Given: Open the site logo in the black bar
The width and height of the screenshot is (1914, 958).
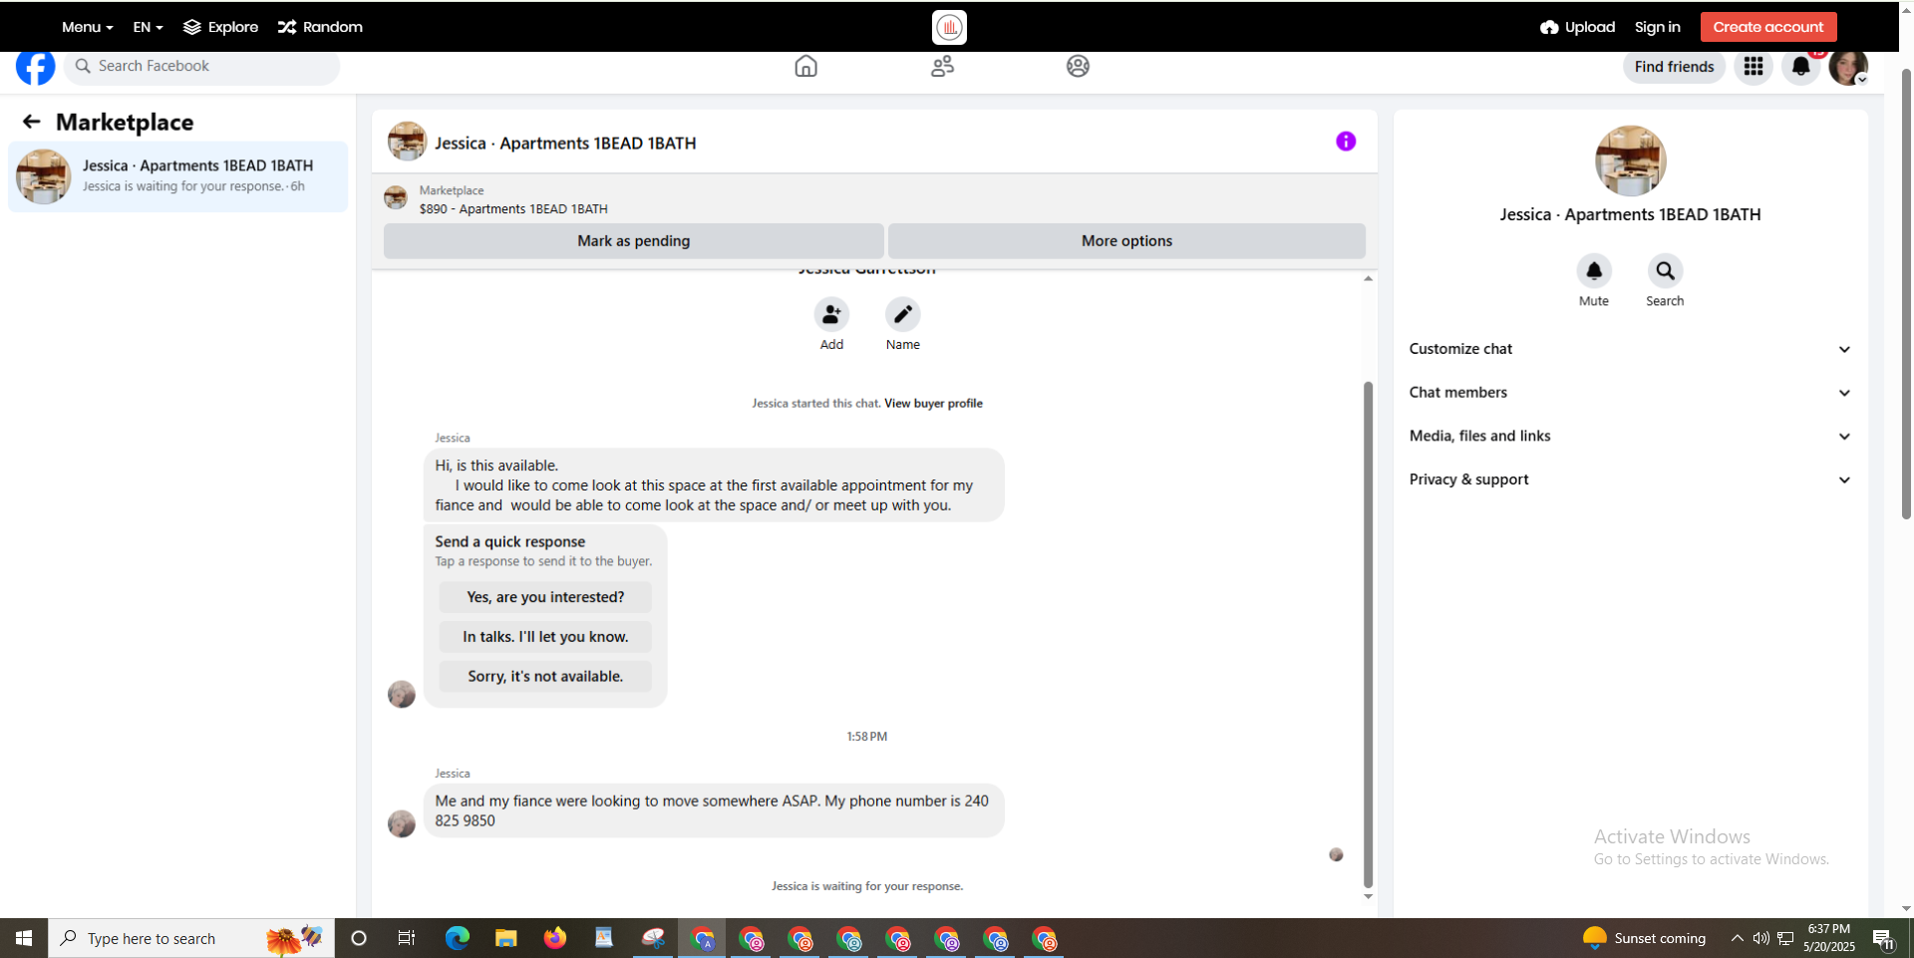Looking at the screenshot, I should pyautogui.click(x=949, y=27).
